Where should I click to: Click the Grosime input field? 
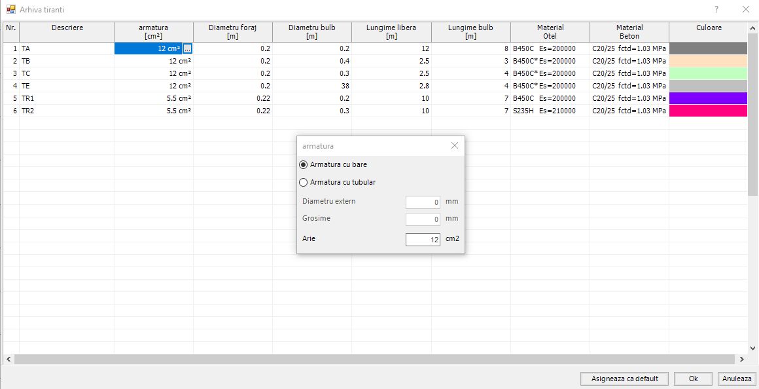point(423,219)
